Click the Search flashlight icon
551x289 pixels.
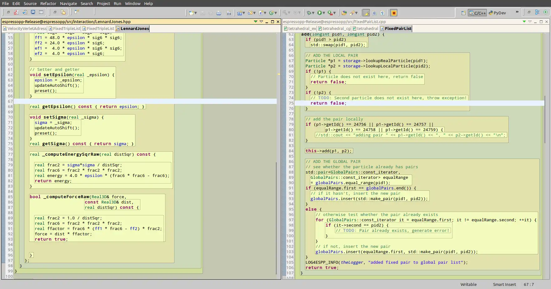point(352,13)
